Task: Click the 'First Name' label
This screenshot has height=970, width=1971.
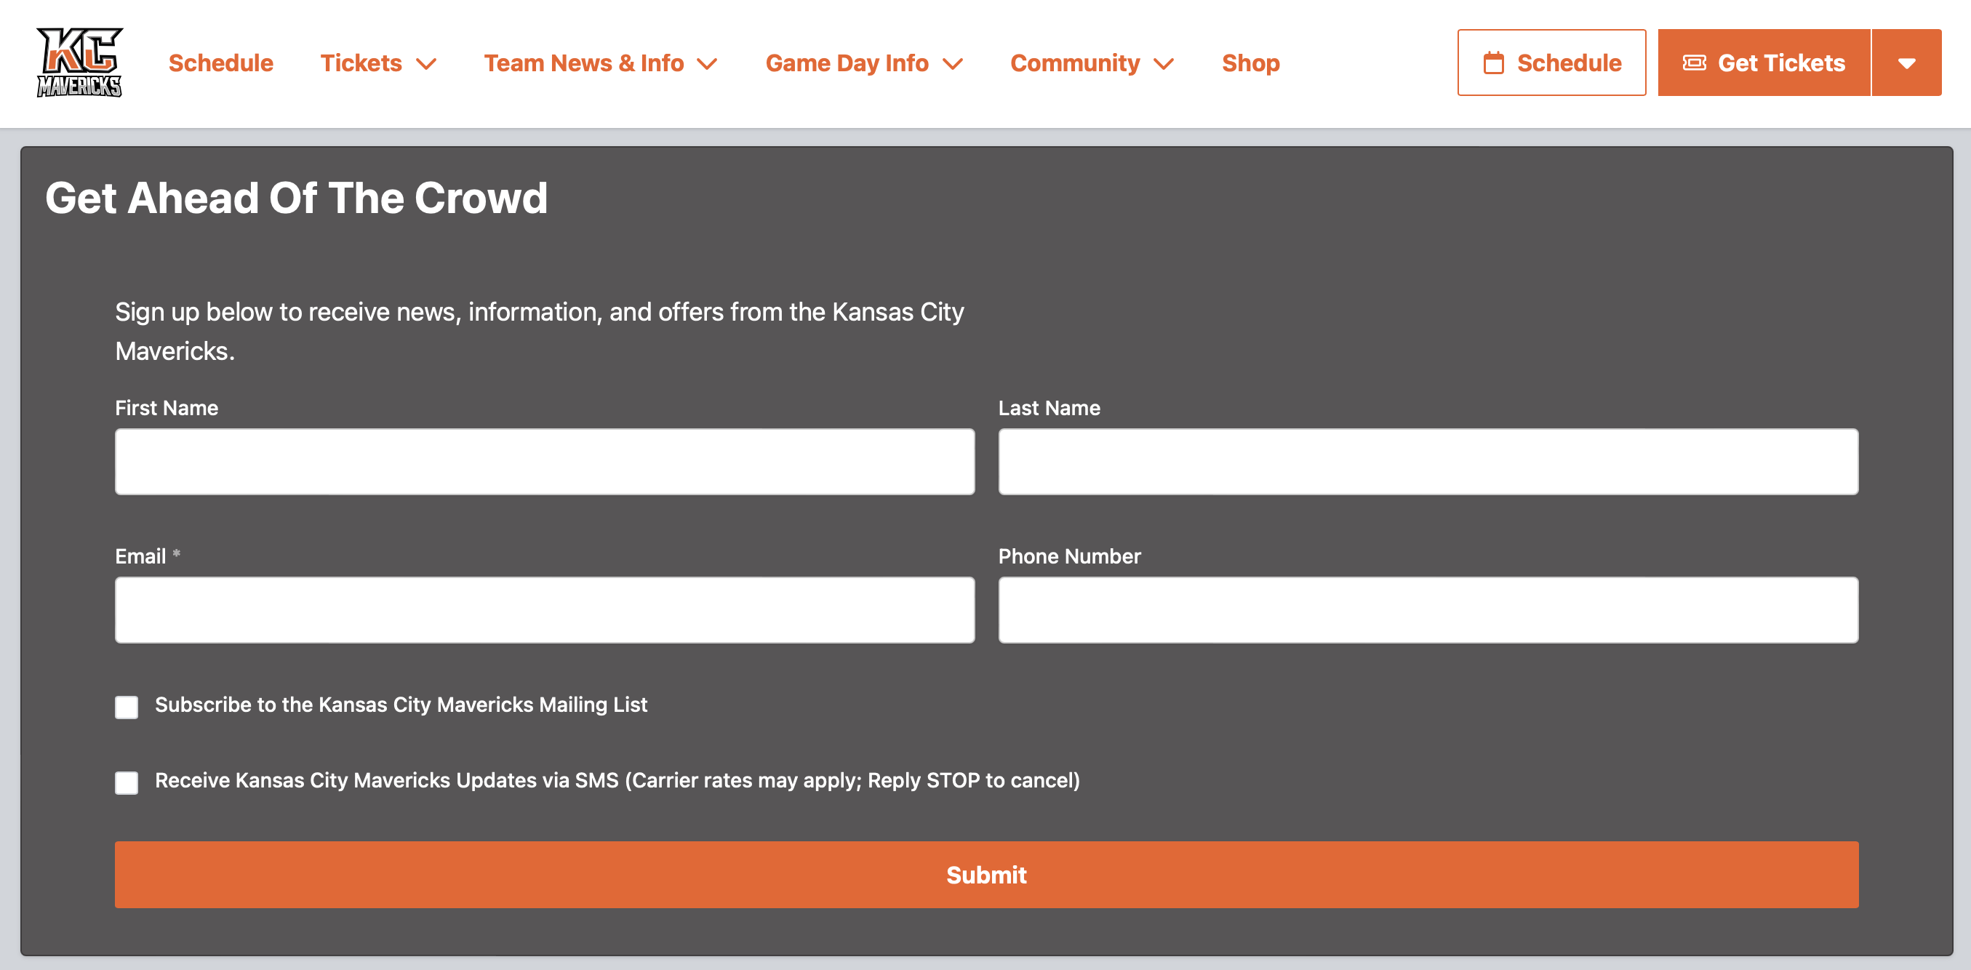Action: 167,408
